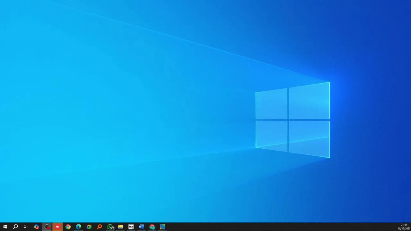Open Microsoft Edge from the taskbar
This screenshot has width=411, height=231.
(x=78, y=227)
